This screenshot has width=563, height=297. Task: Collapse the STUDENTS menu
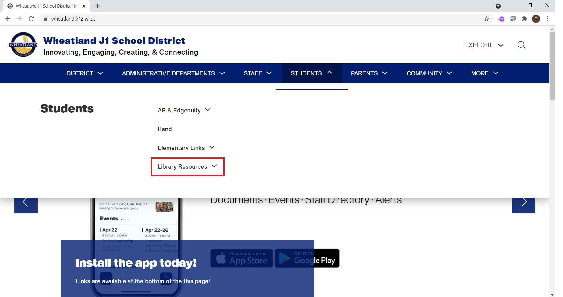point(312,73)
